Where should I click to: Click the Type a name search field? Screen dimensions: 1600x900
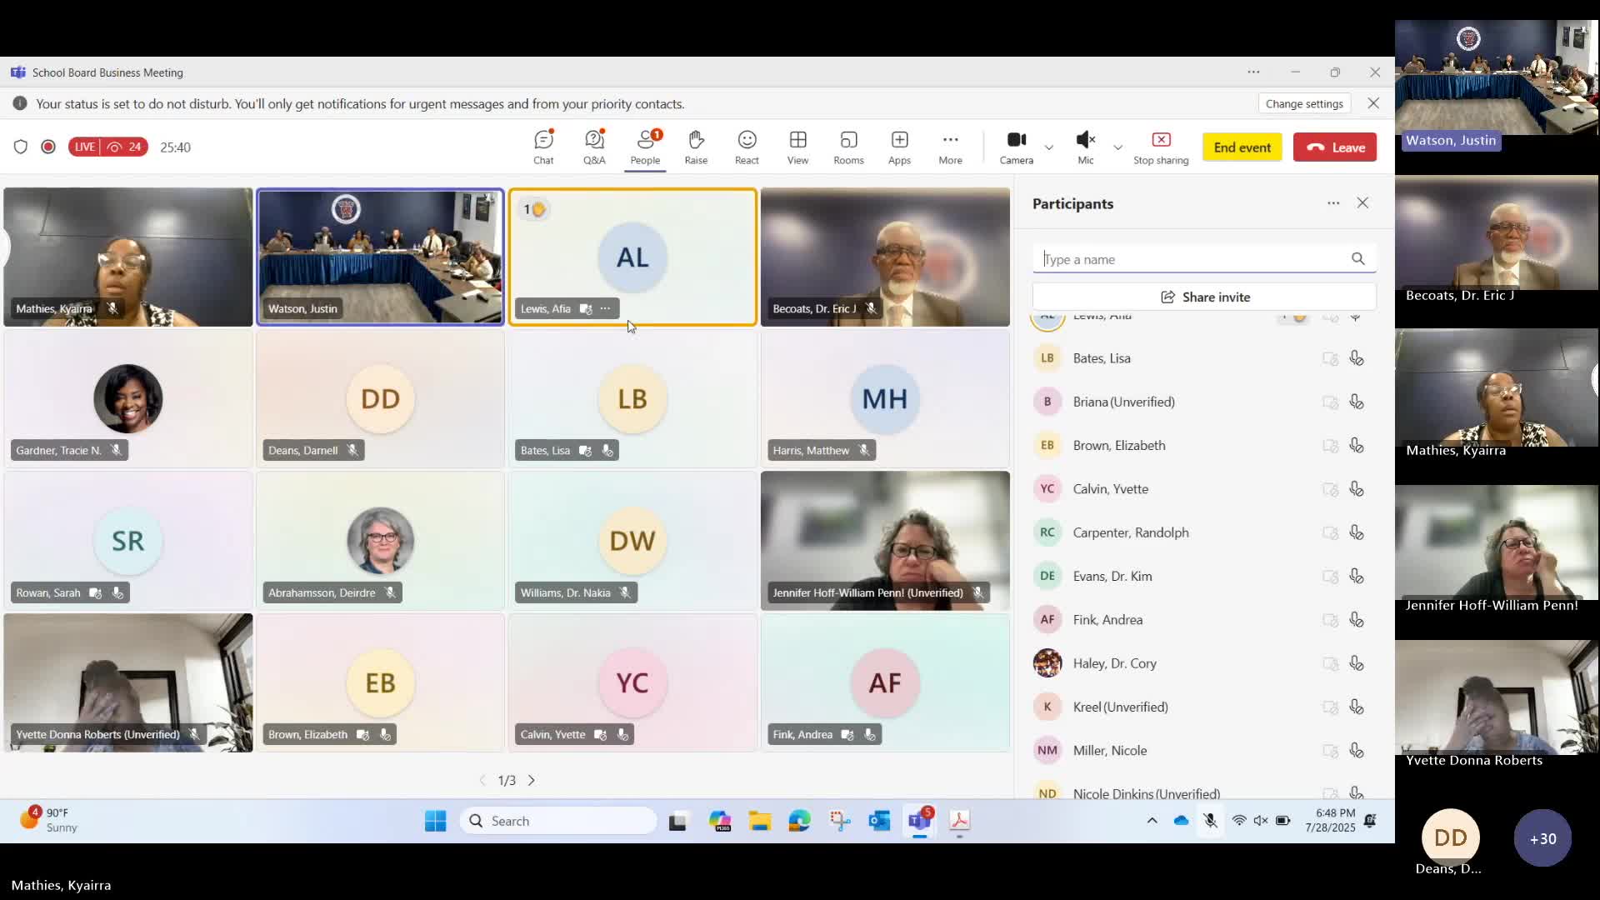[x=1192, y=259]
